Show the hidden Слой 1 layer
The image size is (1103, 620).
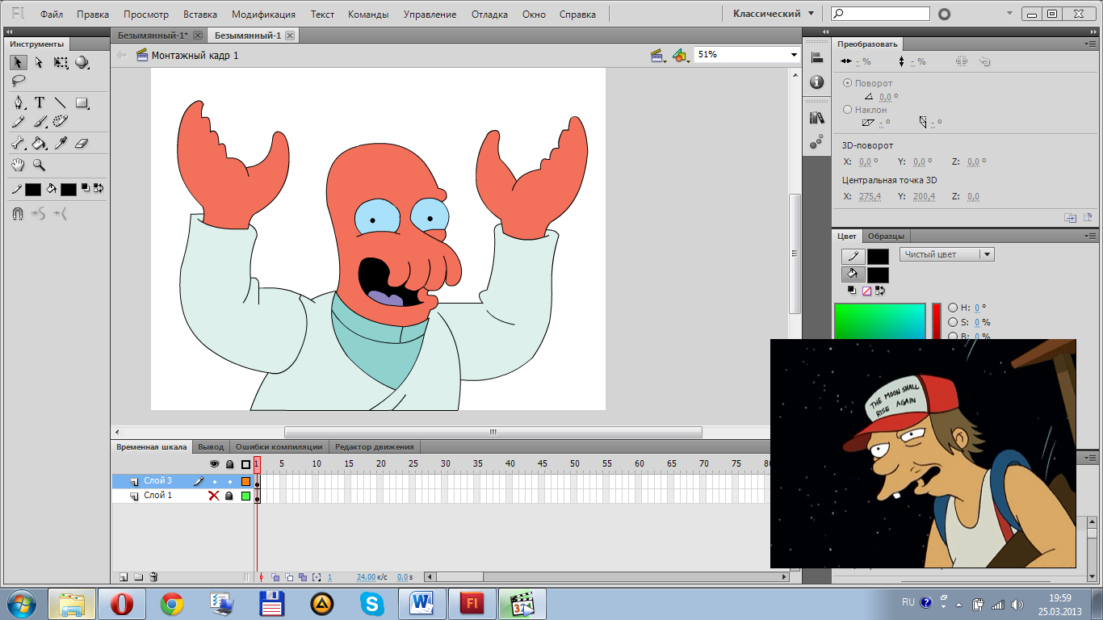pos(214,496)
